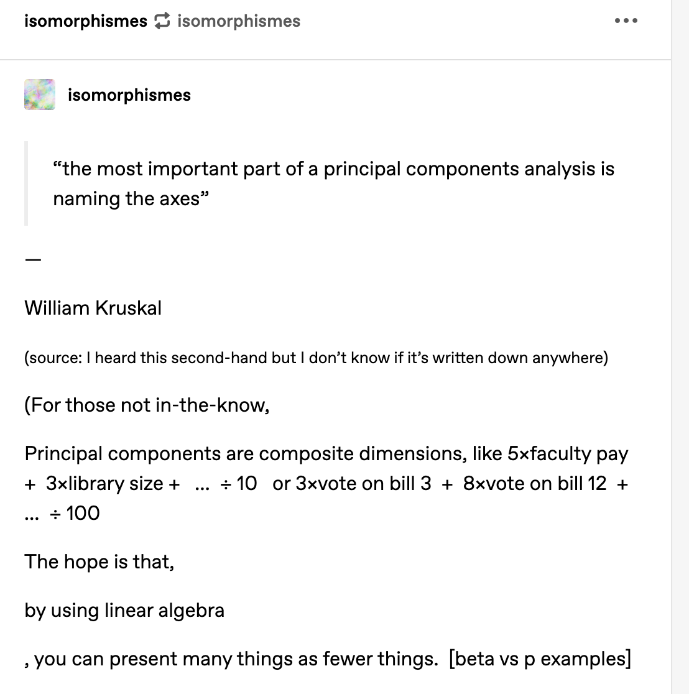Click the gray sidebar strip right of the post

tap(680, 347)
